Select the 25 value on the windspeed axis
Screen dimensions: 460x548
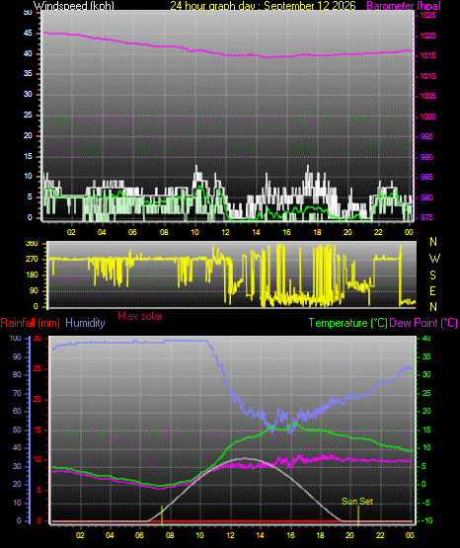(x=28, y=115)
